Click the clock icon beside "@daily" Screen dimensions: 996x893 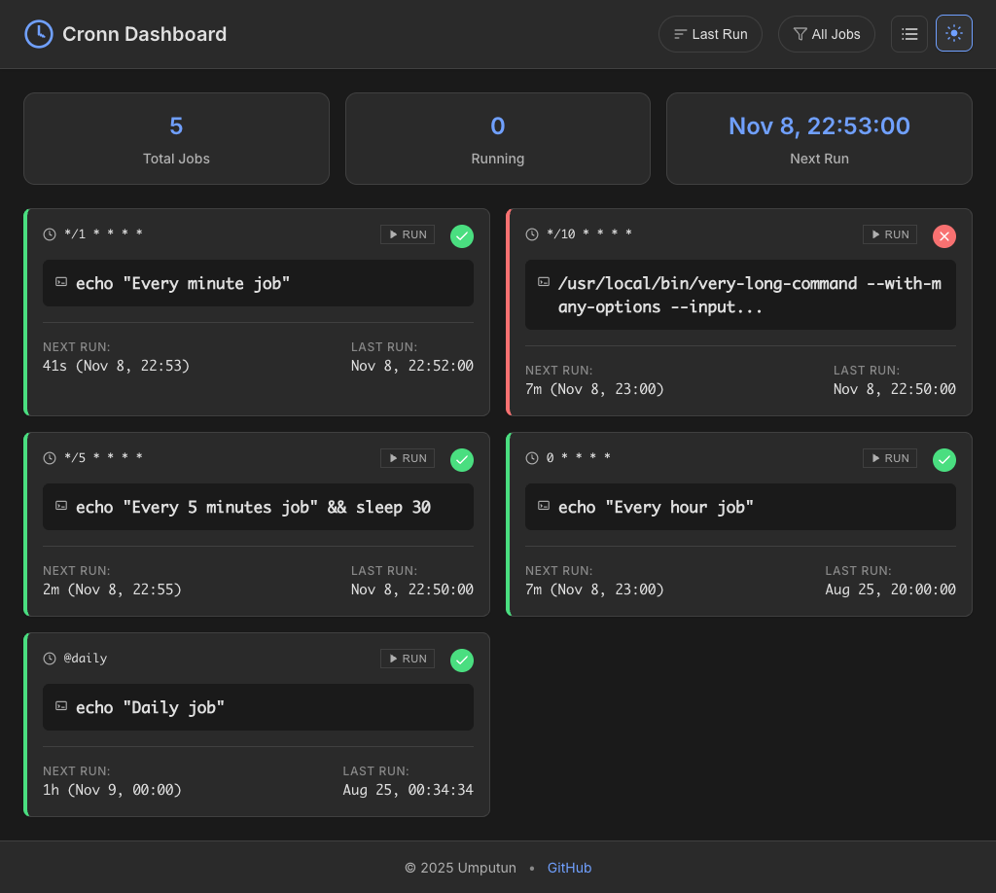[49, 658]
